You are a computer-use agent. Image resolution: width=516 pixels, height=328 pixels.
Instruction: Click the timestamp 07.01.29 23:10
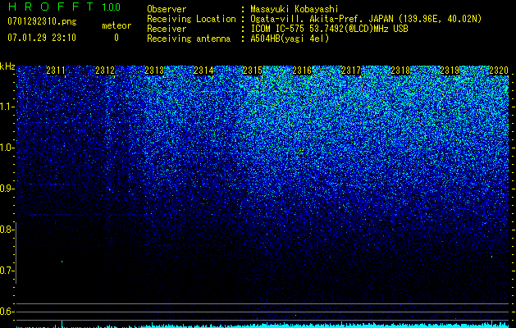click(42, 38)
